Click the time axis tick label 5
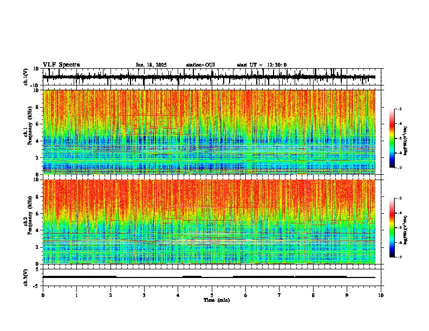 (x=212, y=295)
